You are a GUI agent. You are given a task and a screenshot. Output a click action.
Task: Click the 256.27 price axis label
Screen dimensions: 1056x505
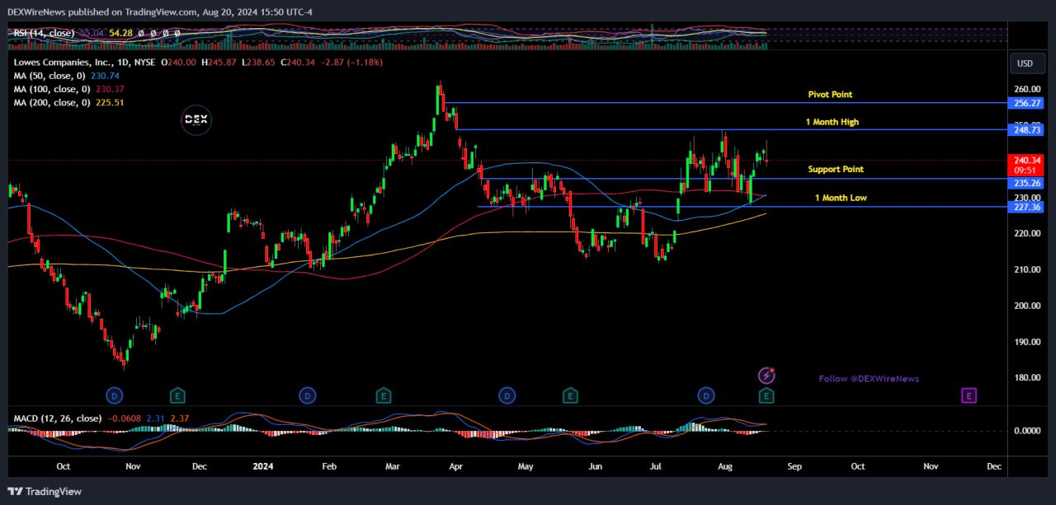1026,104
